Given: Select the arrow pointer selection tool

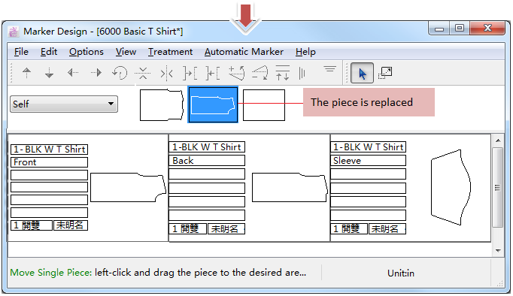Looking at the screenshot, I should pyautogui.click(x=362, y=73).
